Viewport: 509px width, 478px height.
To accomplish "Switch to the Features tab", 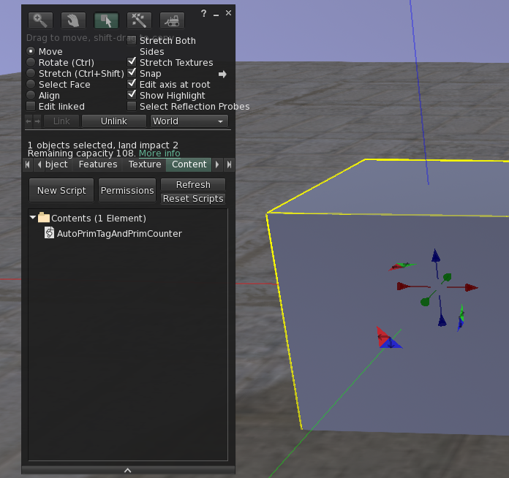I will tap(98, 164).
